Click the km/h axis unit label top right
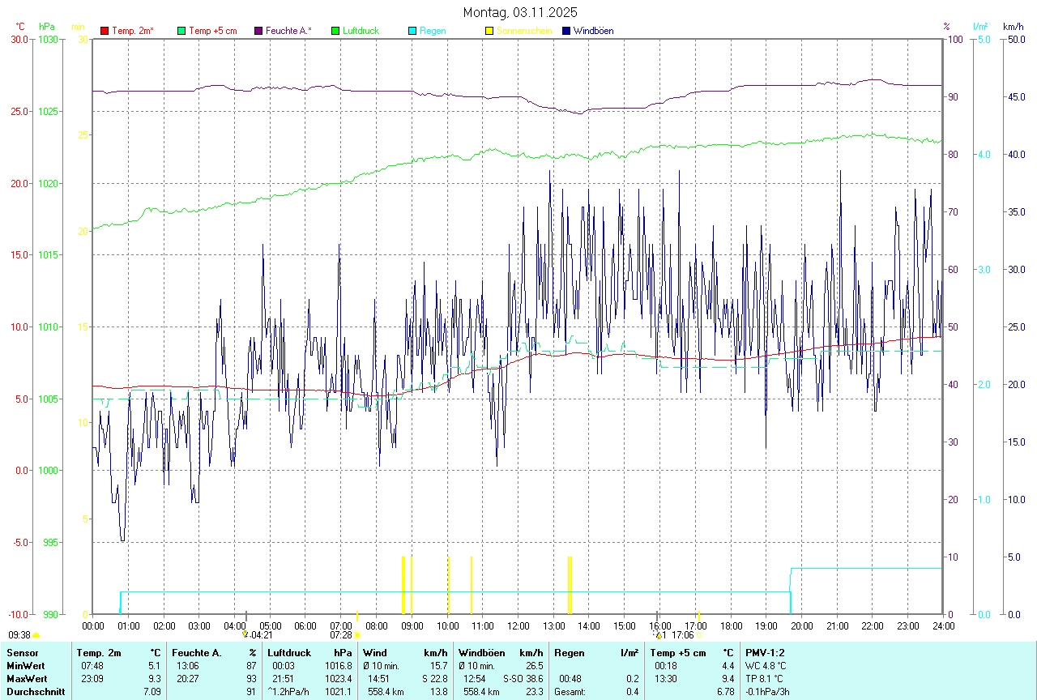Image resolution: width=1037 pixels, height=700 pixels. [x=1013, y=27]
